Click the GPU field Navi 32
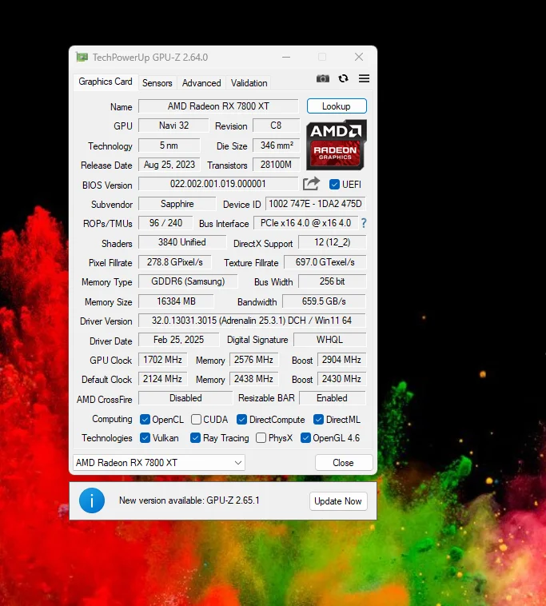Viewport: 546px width, 606px height. click(173, 126)
